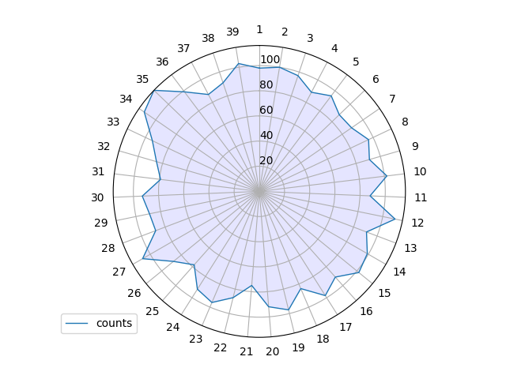Click angular axis label 19
This screenshot has width=506, height=379.
click(298, 347)
